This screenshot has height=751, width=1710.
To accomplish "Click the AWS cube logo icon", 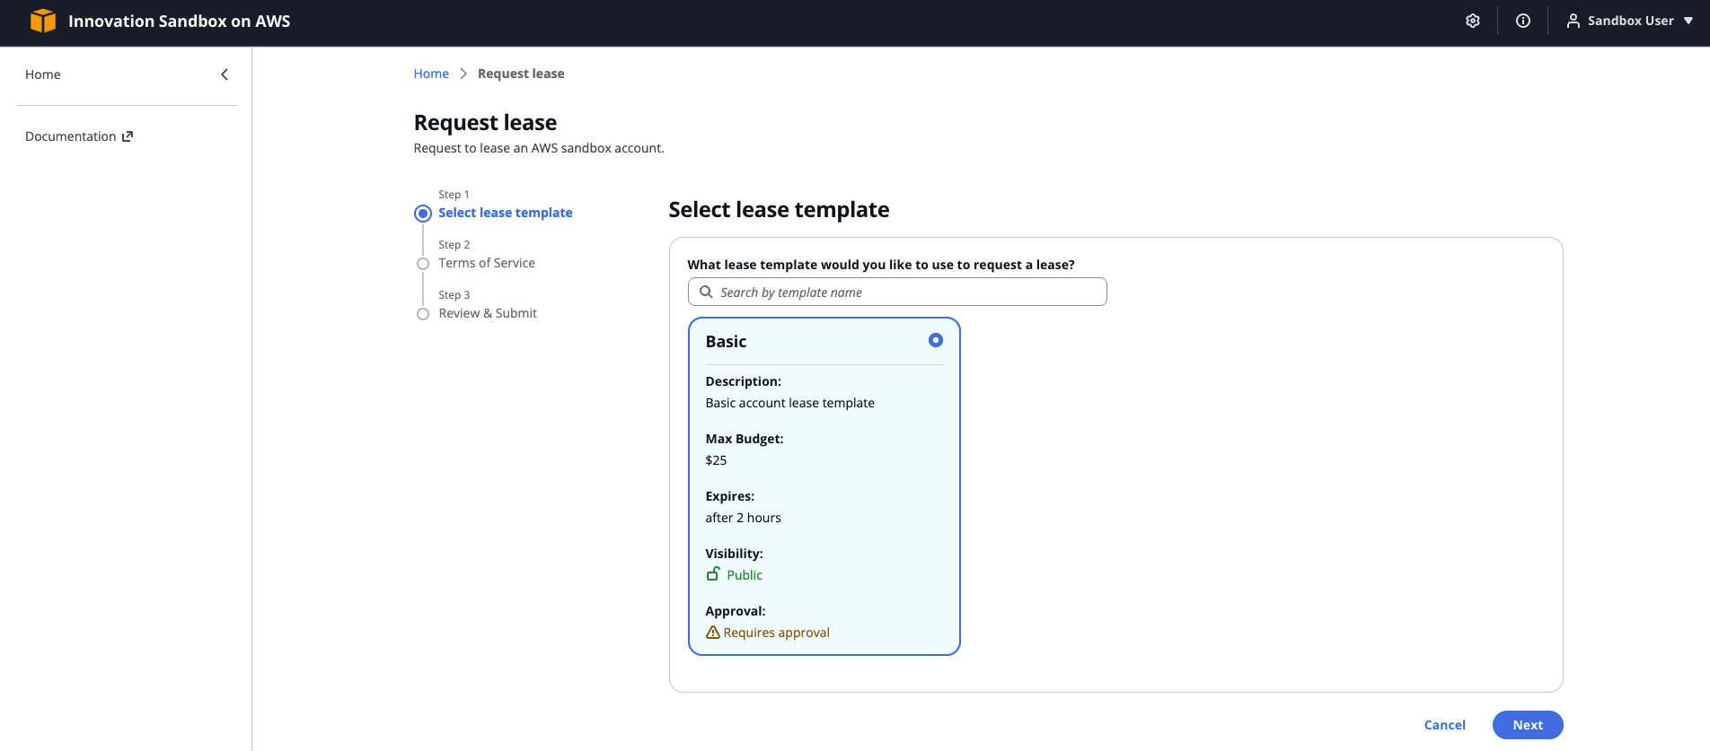I will pyautogui.click(x=42, y=21).
